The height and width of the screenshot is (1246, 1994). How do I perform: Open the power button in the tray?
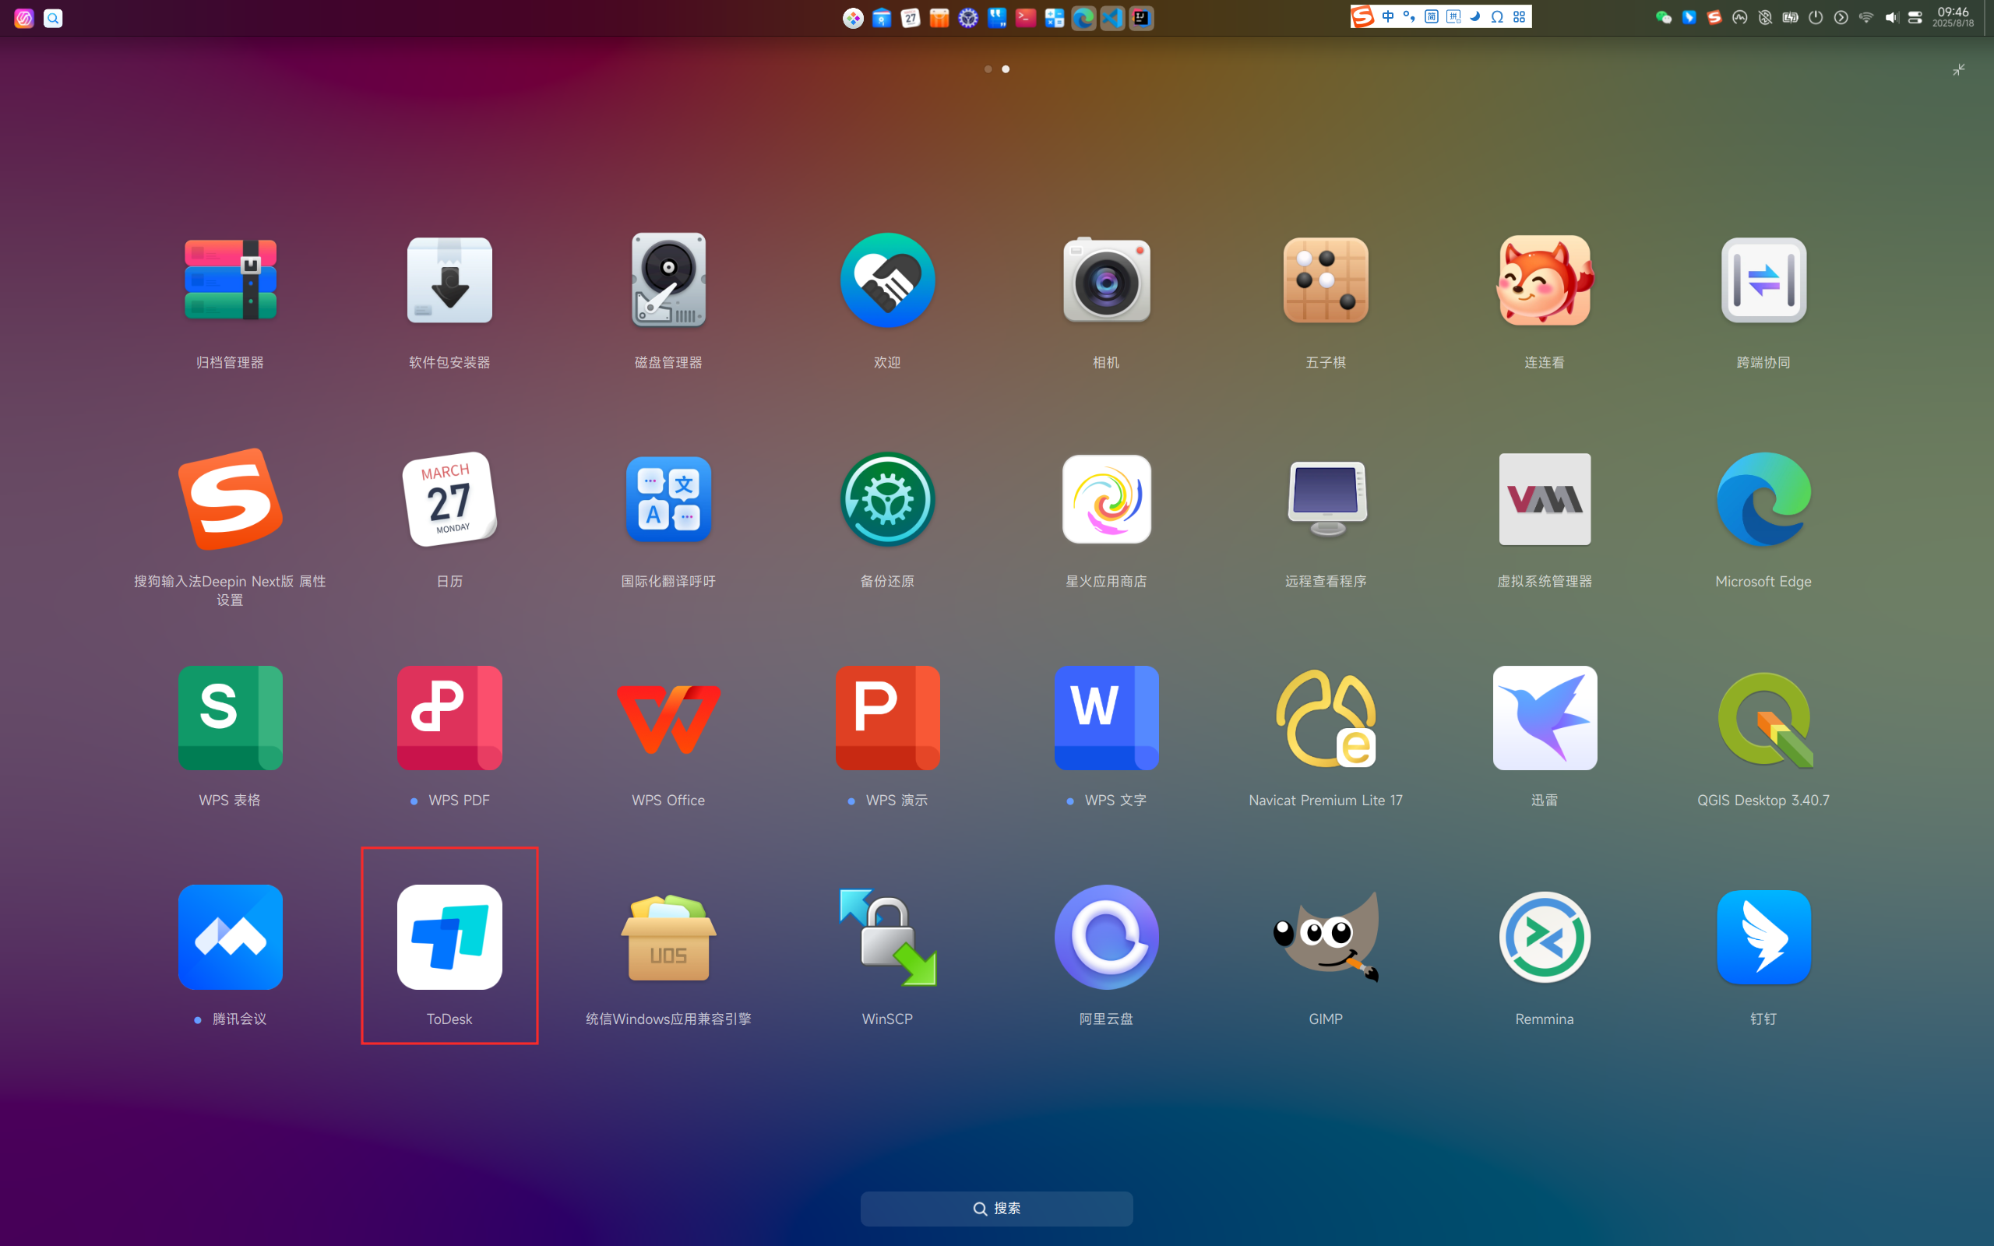tap(1815, 17)
